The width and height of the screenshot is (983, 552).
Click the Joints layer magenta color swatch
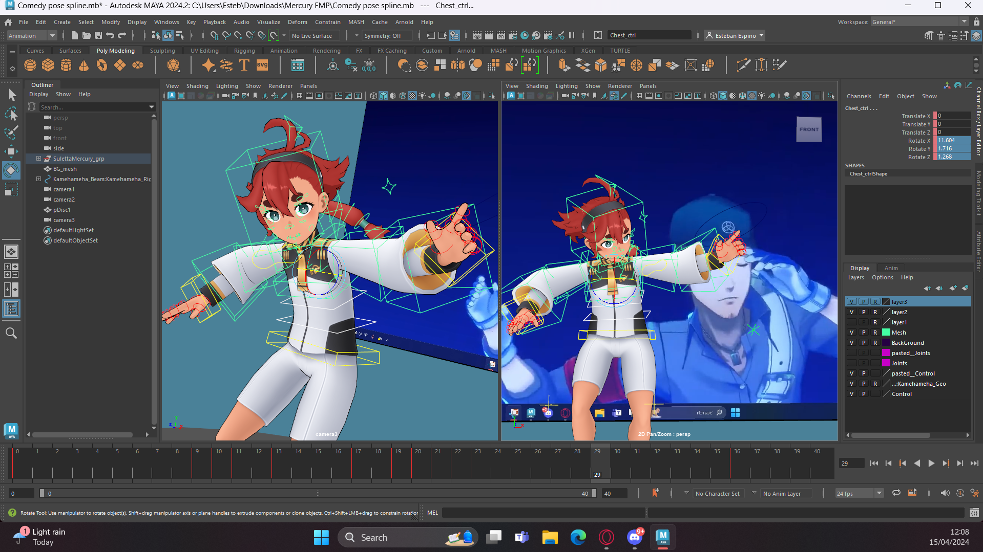coord(886,363)
